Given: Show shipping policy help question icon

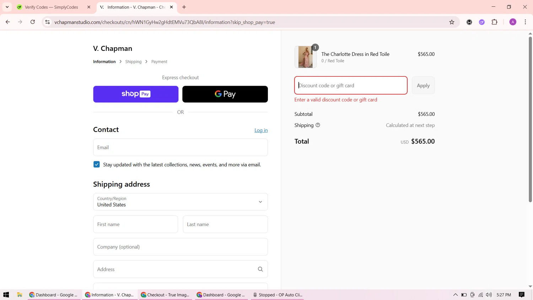Looking at the screenshot, I should pos(318,125).
